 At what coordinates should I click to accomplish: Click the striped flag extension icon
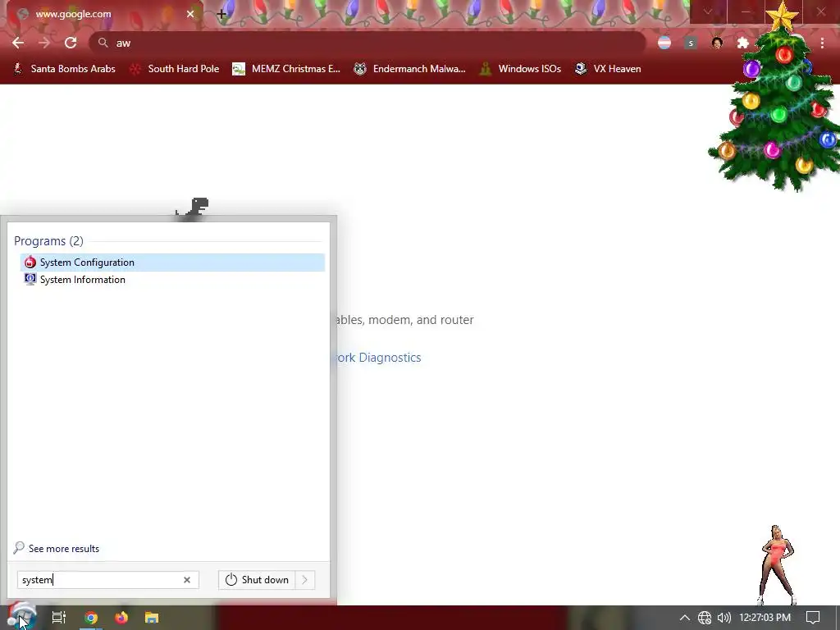[x=664, y=43]
